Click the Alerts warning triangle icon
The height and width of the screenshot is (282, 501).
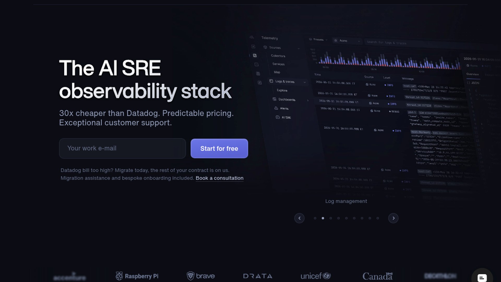276,108
